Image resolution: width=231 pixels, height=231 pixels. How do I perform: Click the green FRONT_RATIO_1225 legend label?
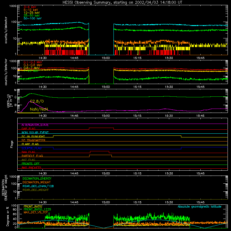pos(37,209)
